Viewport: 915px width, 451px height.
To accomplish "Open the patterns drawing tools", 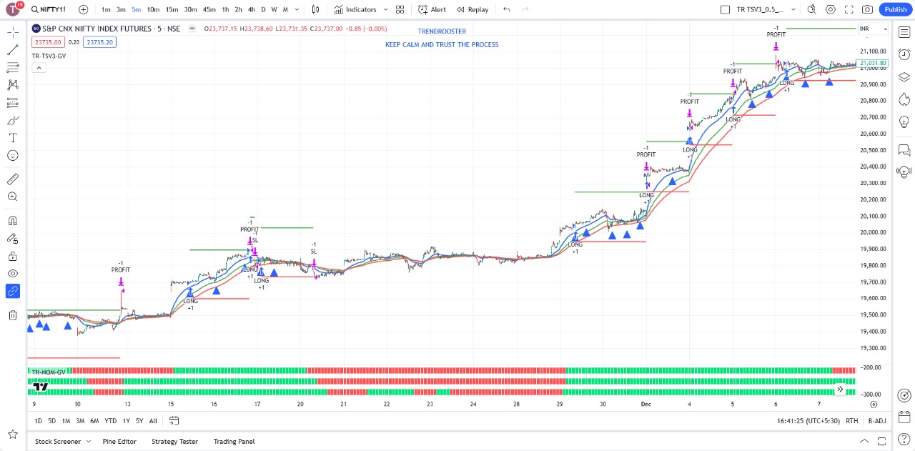I will [13, 84].
